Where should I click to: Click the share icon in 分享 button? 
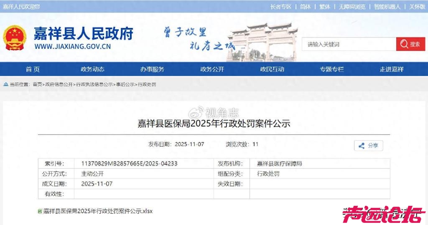coord(362,146)
